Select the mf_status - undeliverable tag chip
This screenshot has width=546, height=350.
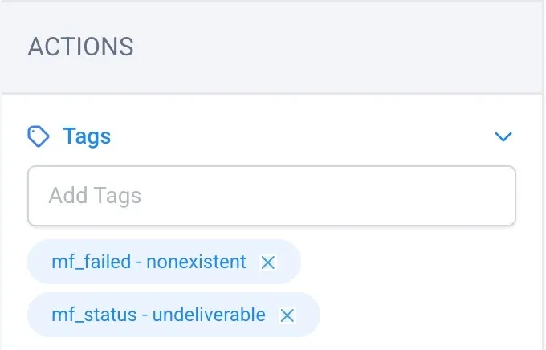[173, 315]
